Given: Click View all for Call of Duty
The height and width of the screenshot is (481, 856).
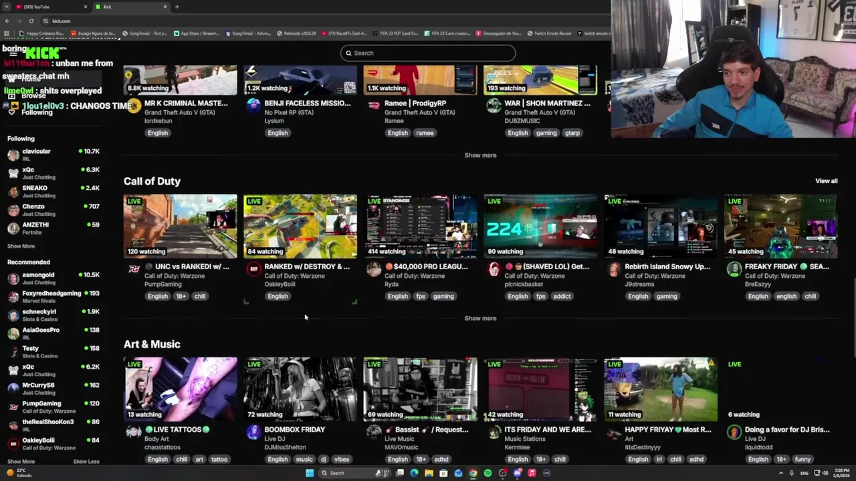Looking at the screenshot, I should pos(826,181).
